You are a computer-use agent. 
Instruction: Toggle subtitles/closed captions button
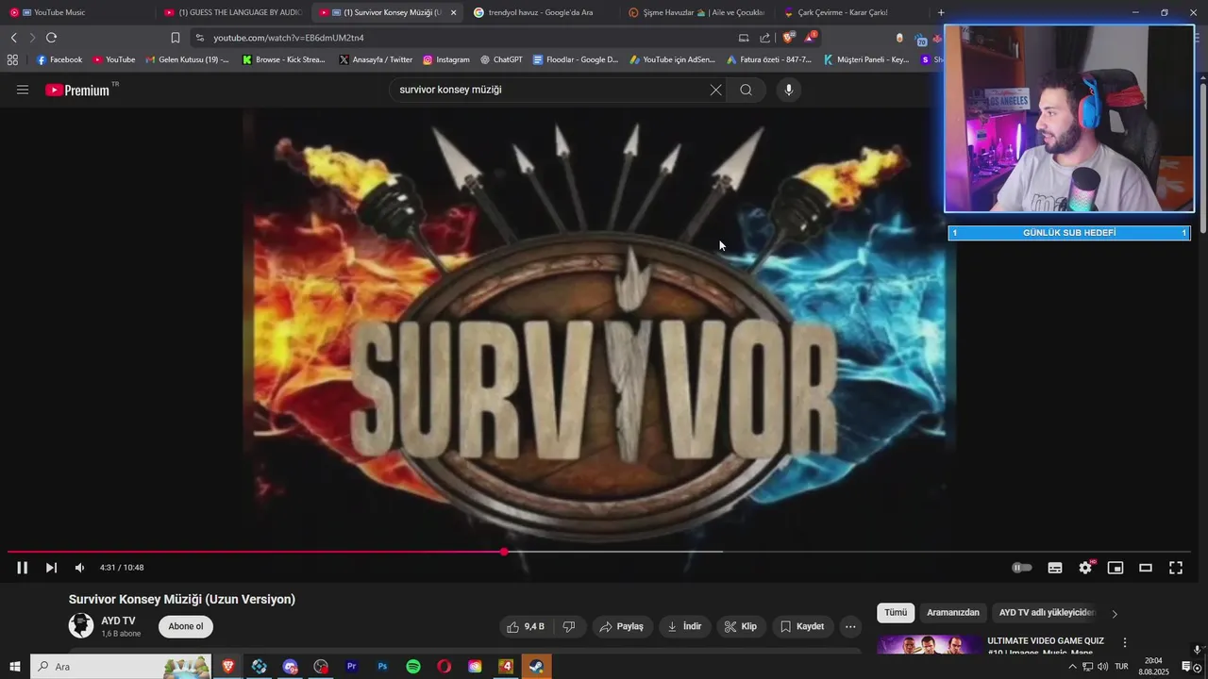(1055, 568)
